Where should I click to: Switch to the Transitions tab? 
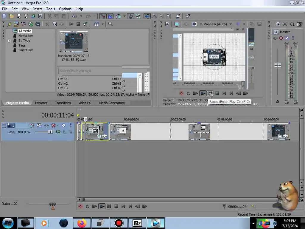click(63, 103)
